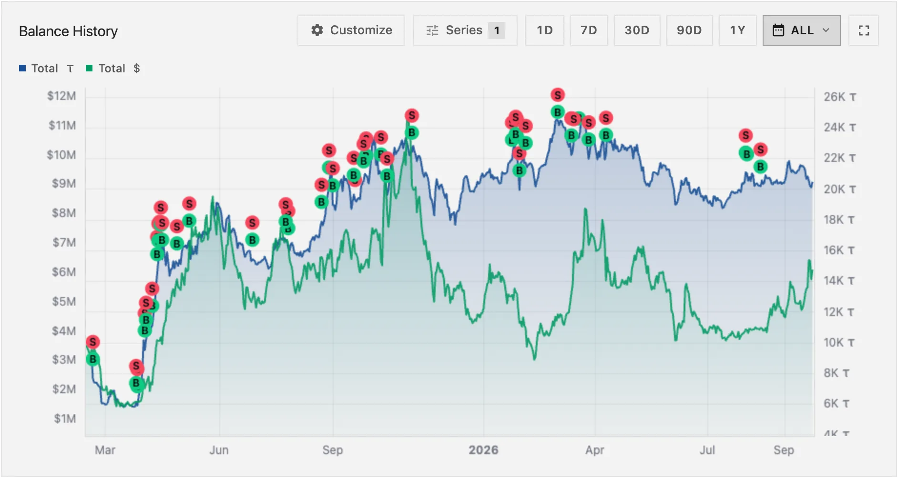
Task: Click the Balance History title
Action: click(68, 31)
